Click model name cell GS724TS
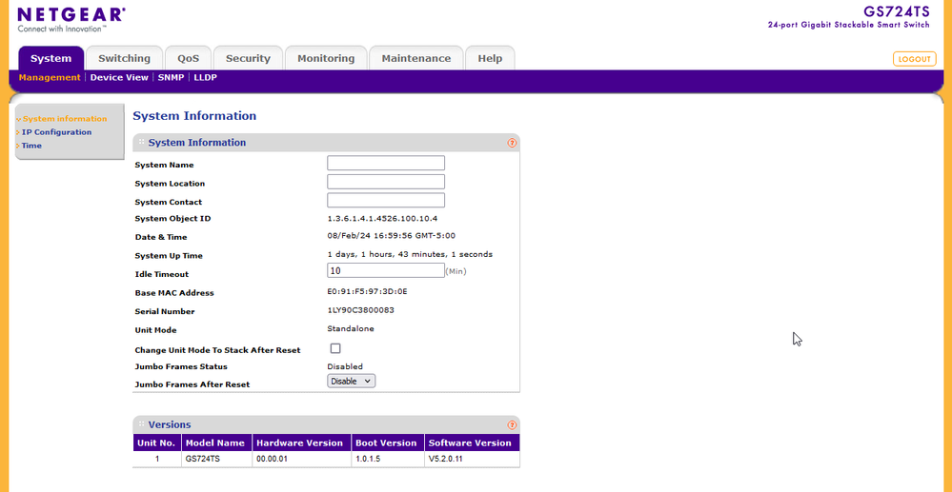 pyautogui.click(x=203, y=460)
